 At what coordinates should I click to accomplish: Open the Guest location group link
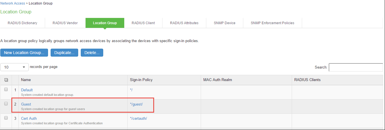click(26, 104)
